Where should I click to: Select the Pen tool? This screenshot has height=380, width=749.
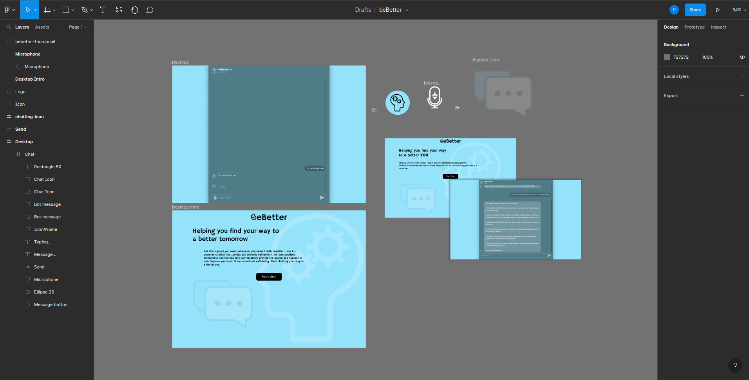84,10
